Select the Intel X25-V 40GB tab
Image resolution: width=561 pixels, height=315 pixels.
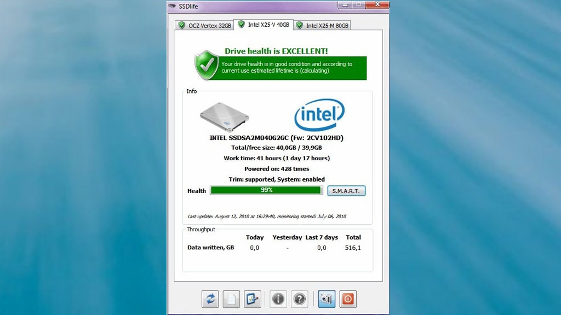click(x=264, y=25)
